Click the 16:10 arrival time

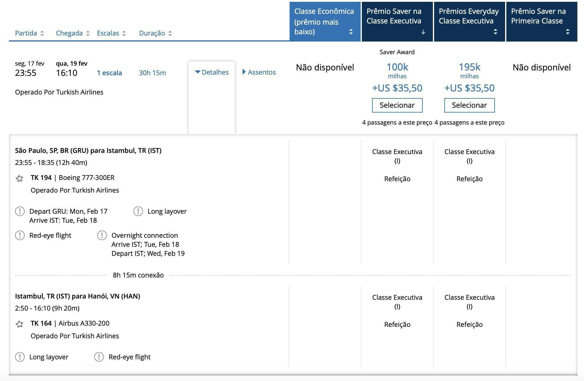[67, 73]
